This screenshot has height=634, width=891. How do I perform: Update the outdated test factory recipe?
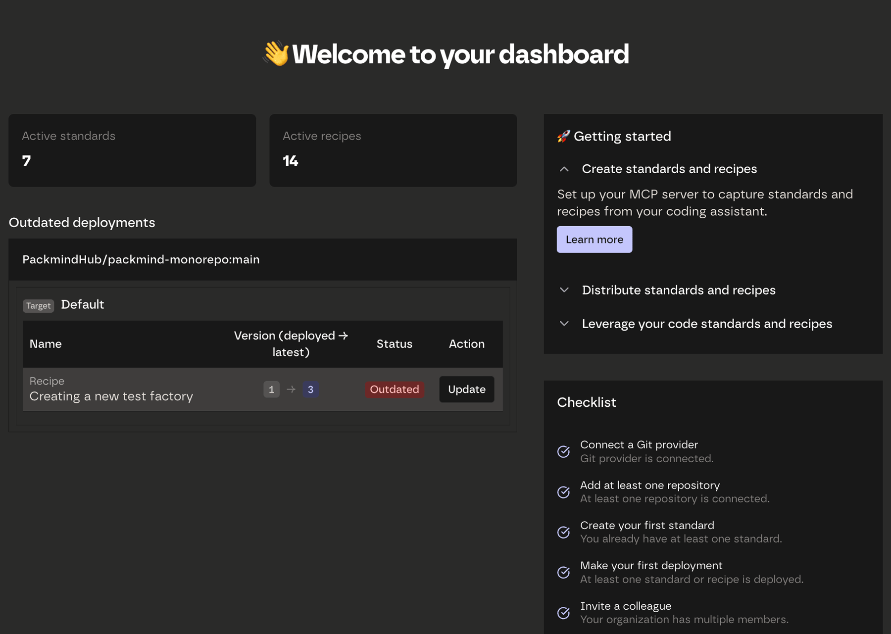pyautogui.click(x=466, y=390)
